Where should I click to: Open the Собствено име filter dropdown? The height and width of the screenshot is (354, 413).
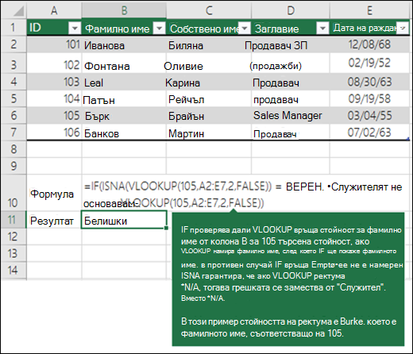click(x=245, y=28)
